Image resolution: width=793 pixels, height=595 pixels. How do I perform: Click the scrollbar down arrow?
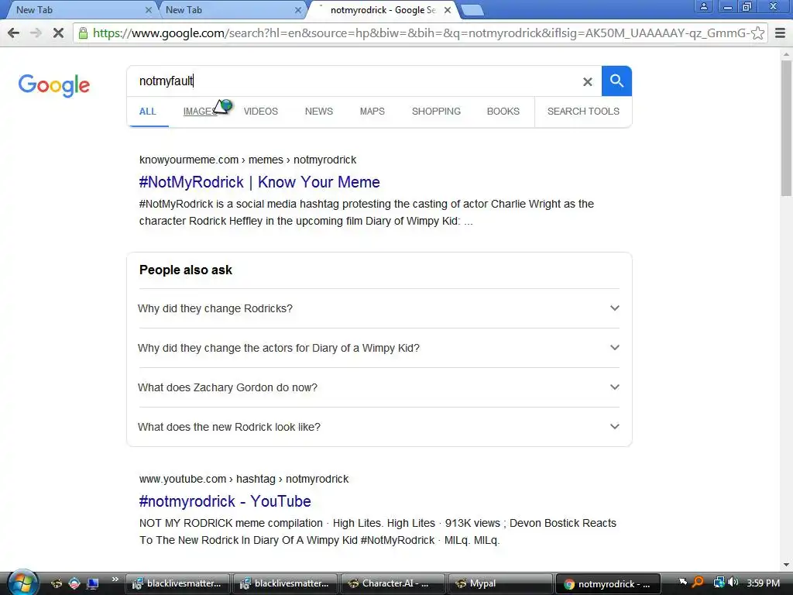point(787,565)
